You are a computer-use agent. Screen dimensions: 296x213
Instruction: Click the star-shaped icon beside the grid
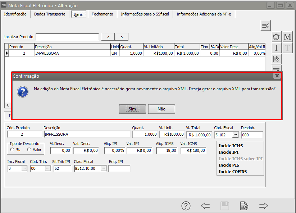[x=276, y=37]
